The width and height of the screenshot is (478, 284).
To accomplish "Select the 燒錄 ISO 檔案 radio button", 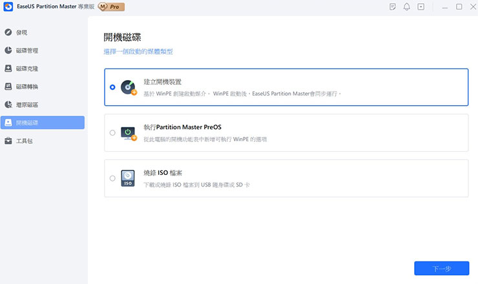I will click(112, 178).
